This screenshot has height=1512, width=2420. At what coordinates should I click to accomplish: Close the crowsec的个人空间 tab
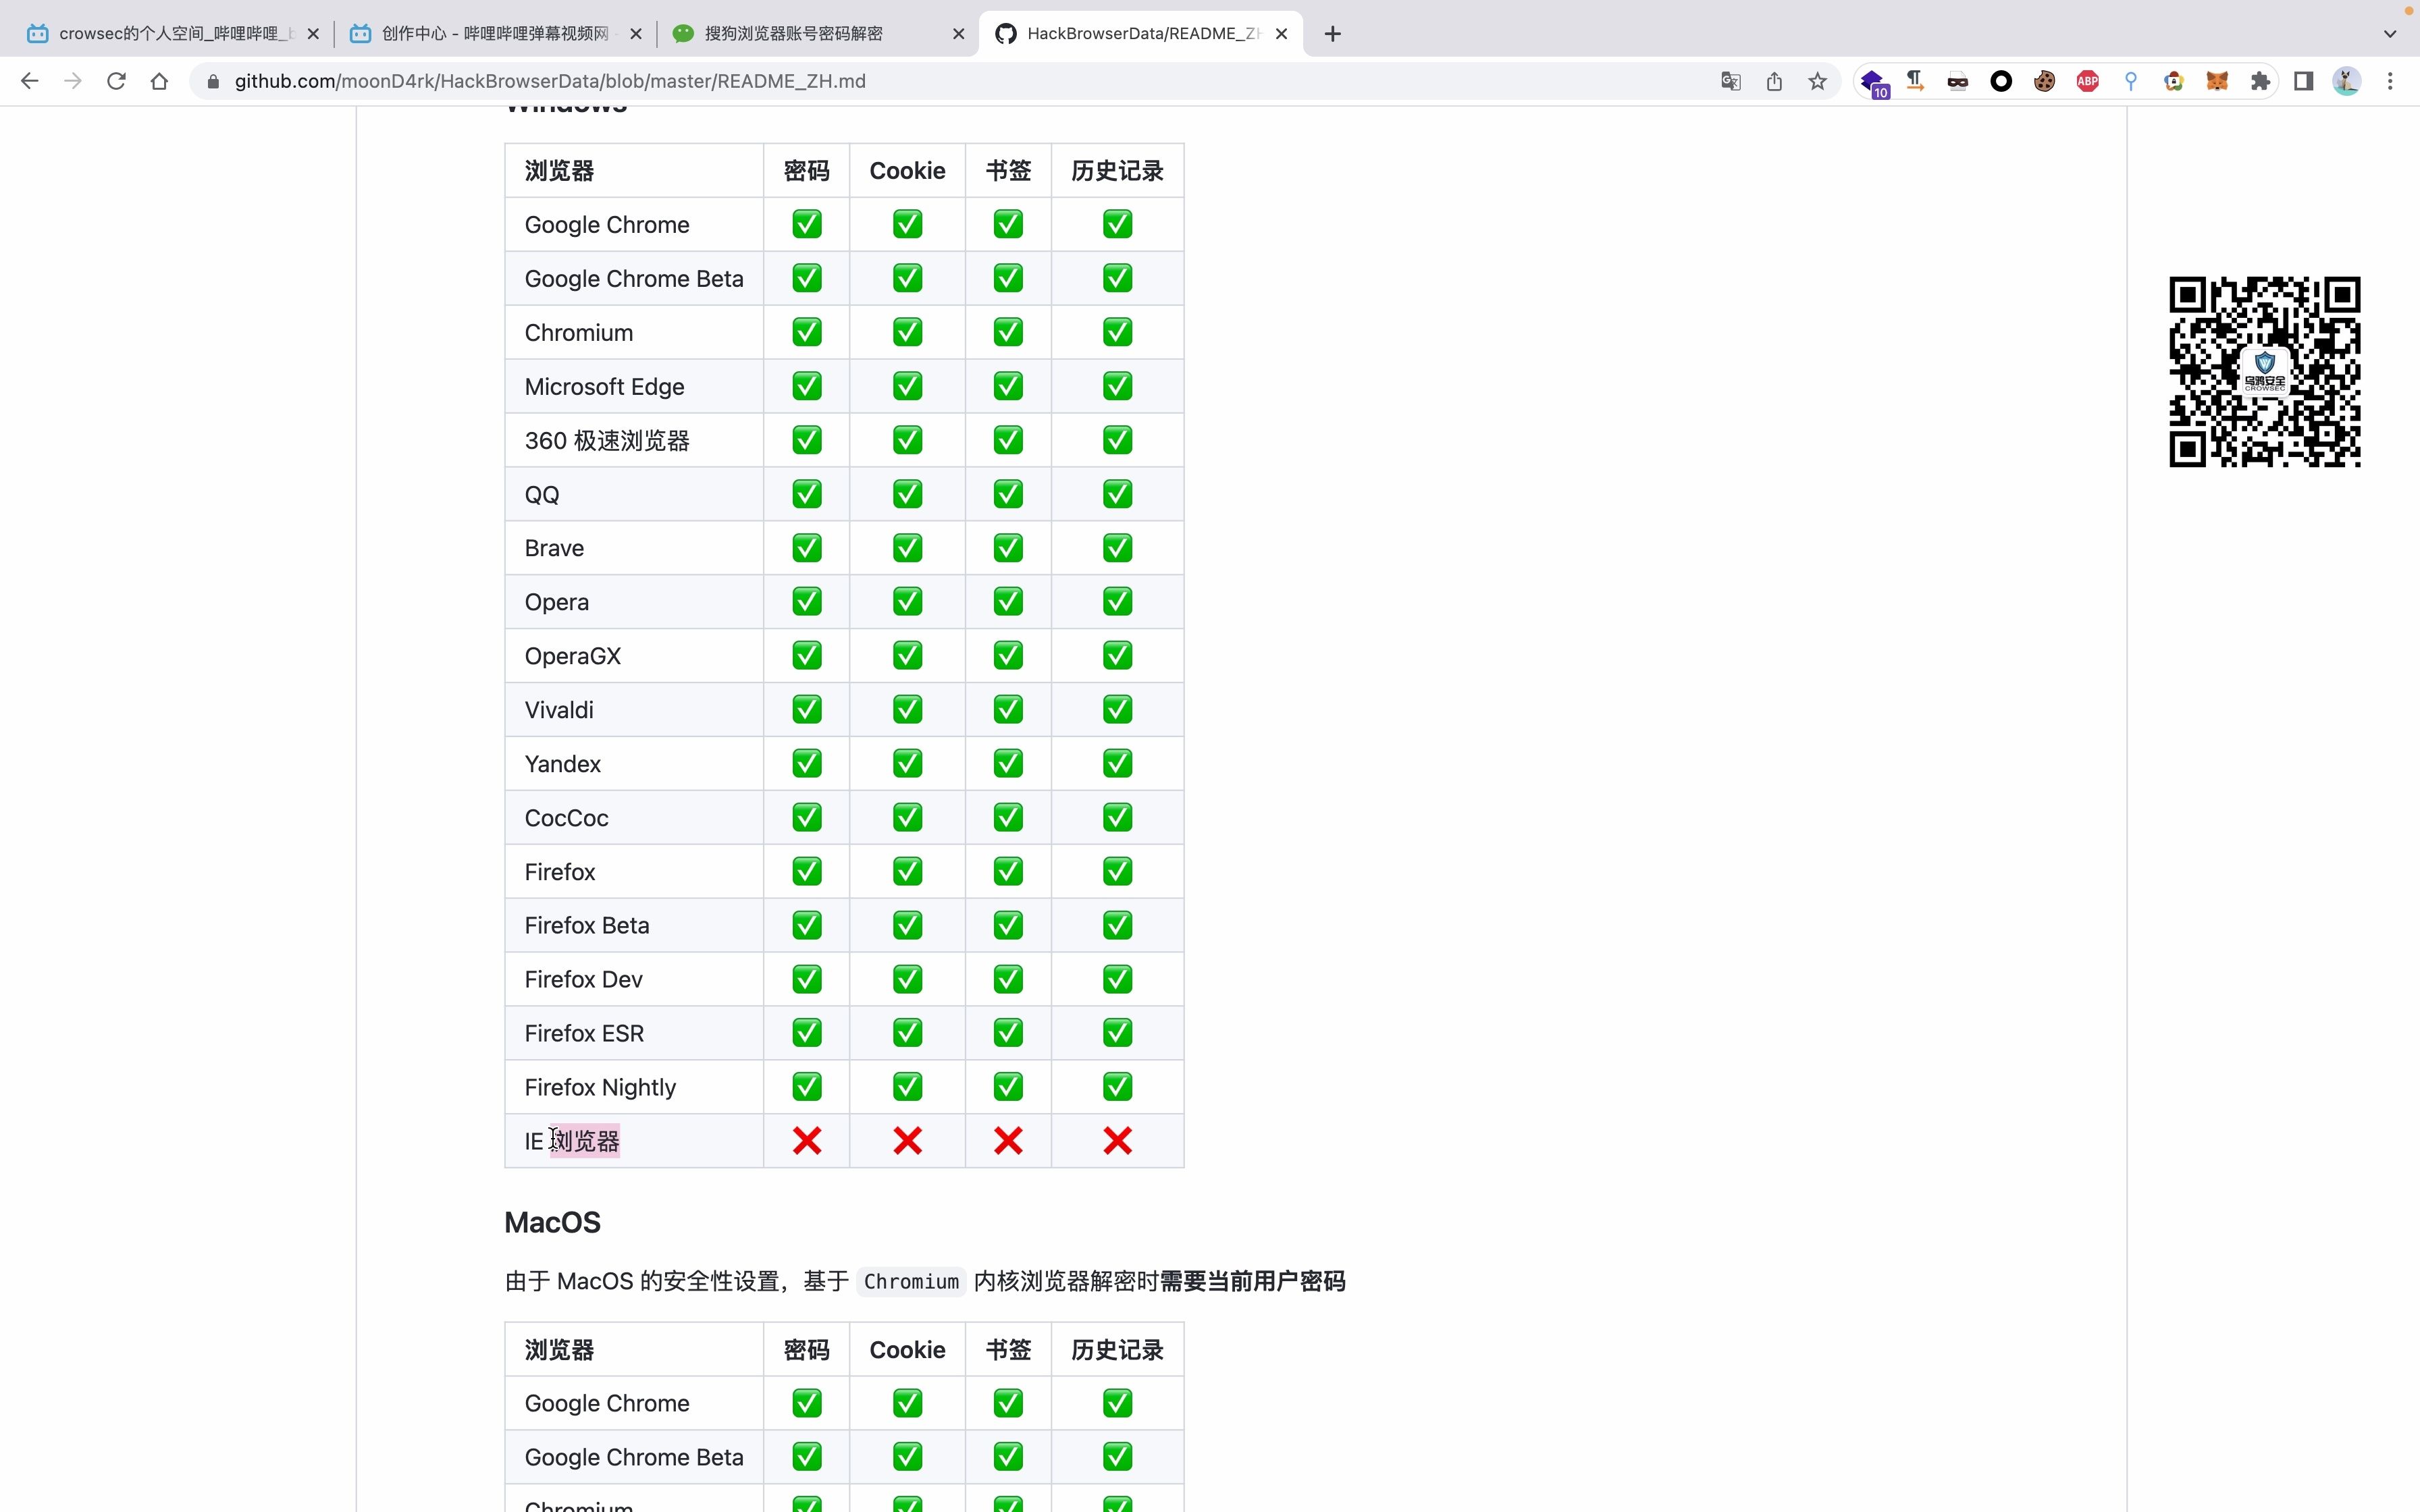point(312,34)
